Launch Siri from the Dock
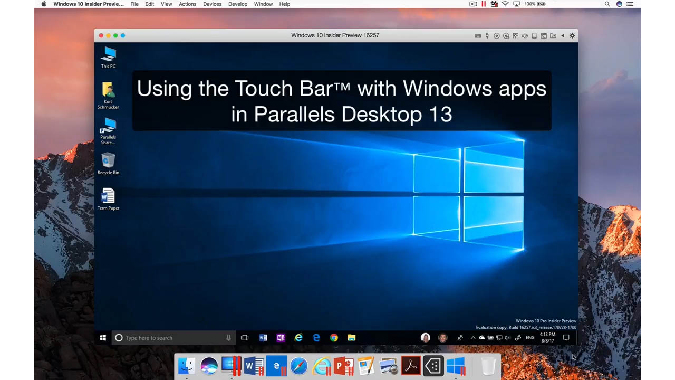Screen dimensions: 675x380 [209, 366]
